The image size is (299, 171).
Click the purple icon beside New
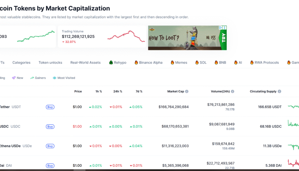14,78
